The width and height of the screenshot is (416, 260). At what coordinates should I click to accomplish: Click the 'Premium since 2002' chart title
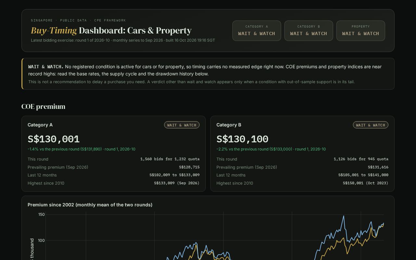click(x=90, y=205)
